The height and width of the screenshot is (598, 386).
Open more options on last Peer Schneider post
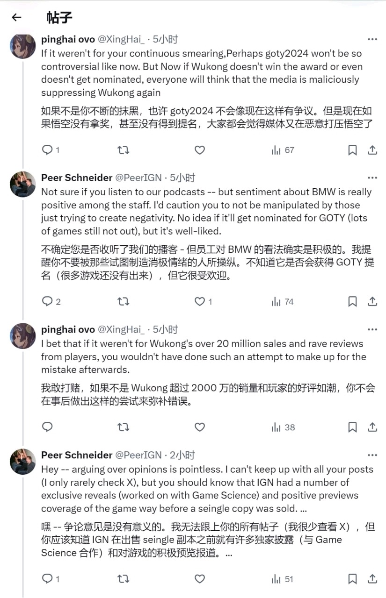coord(372,455)
